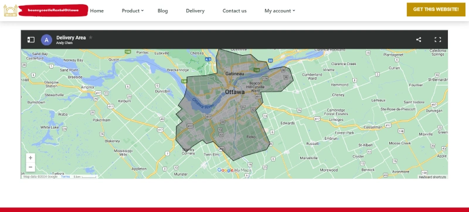The width and height of the screenshot is (469, 212).
Task: Expand the Product dropdown menu
Action: point(132,11)
